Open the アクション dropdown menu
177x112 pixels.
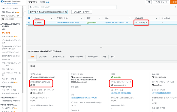coord(161,2)
